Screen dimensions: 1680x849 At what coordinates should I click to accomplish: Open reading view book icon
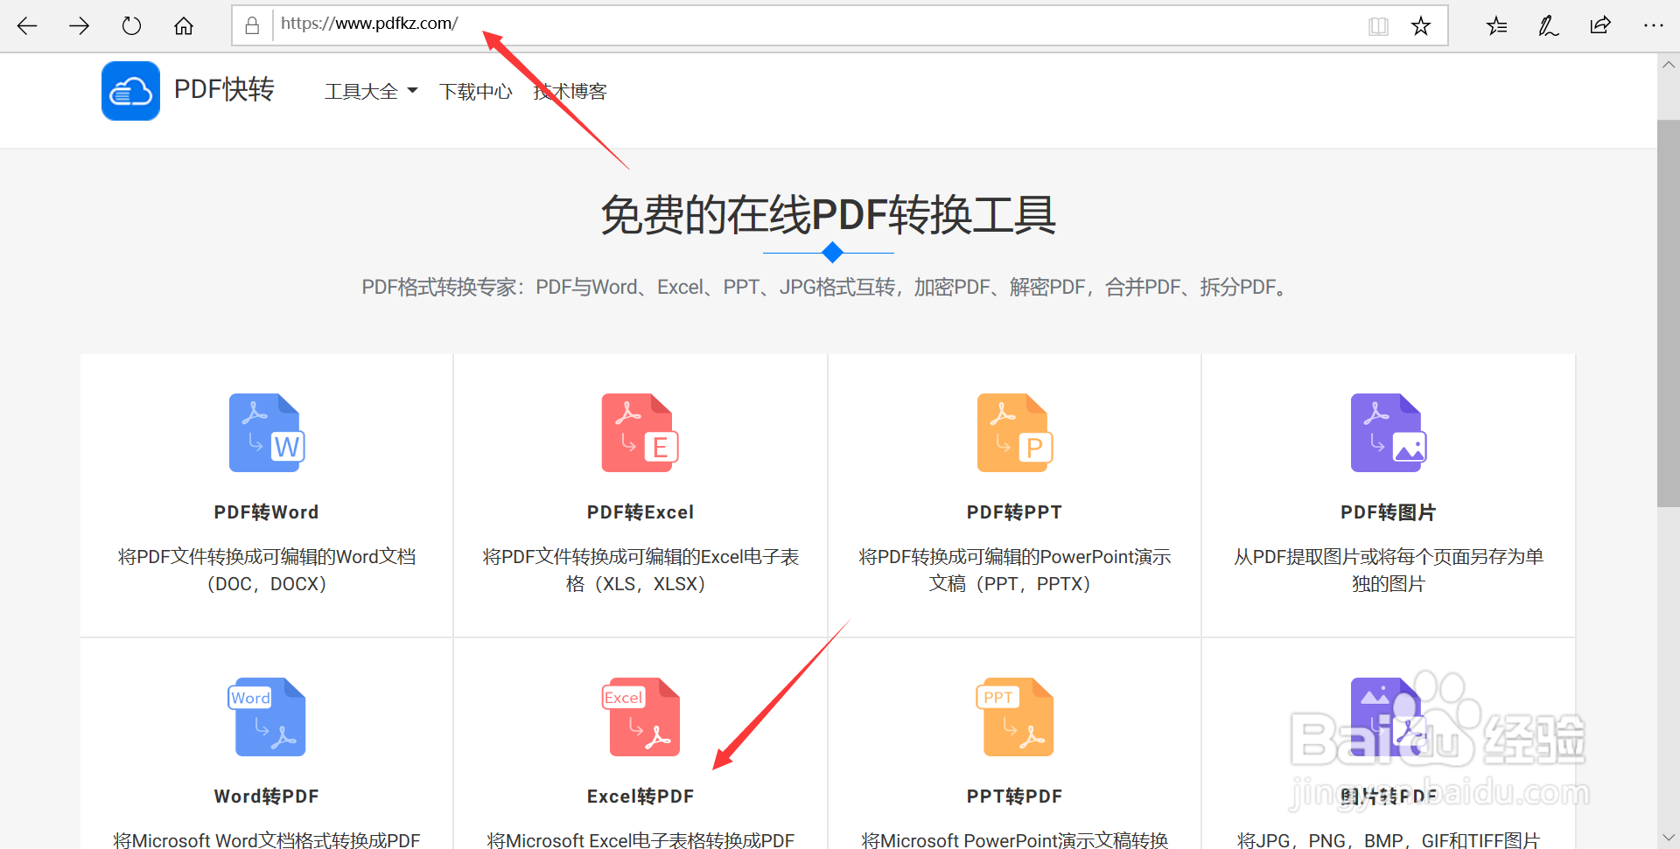point(1378,26)
